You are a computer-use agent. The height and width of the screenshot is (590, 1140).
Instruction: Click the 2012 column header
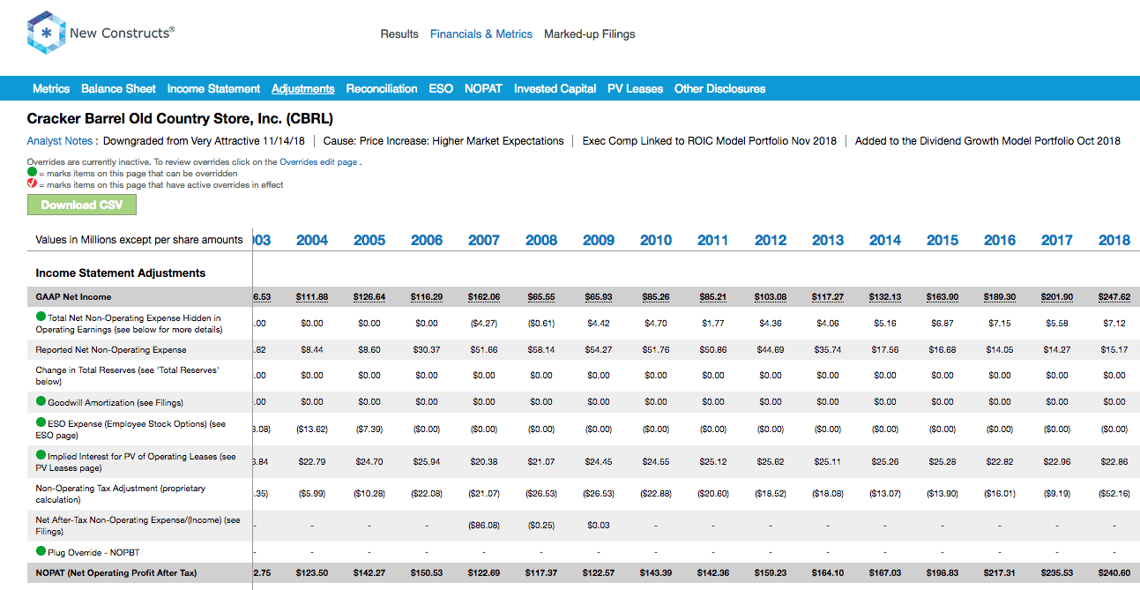[x=771, y=240]
